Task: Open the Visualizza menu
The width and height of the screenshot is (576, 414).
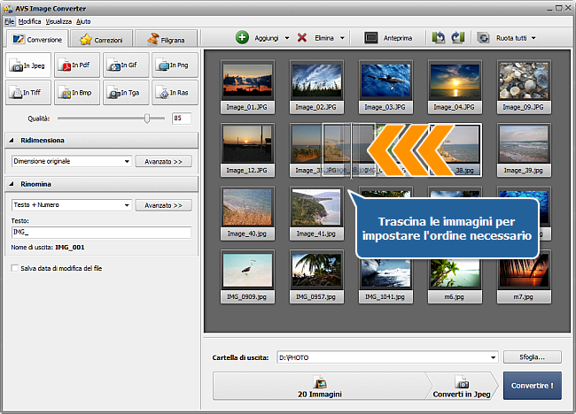Action: tap(58, 20)
